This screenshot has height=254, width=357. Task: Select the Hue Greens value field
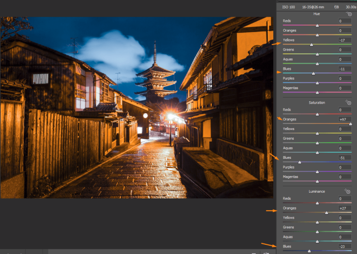345,50
